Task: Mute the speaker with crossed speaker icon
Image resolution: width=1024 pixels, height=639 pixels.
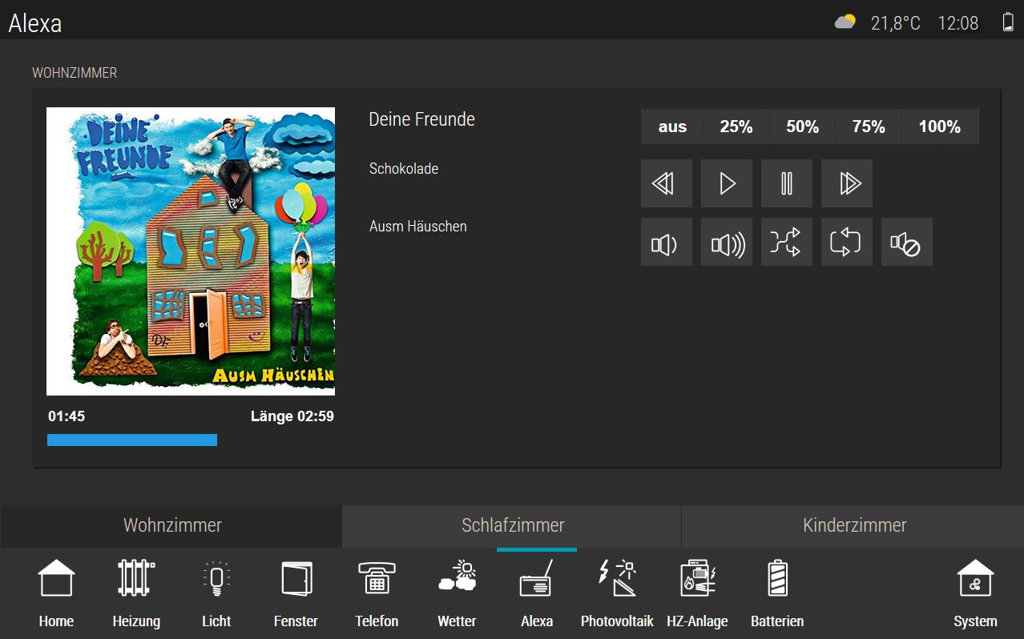Action: click(906, 242)
